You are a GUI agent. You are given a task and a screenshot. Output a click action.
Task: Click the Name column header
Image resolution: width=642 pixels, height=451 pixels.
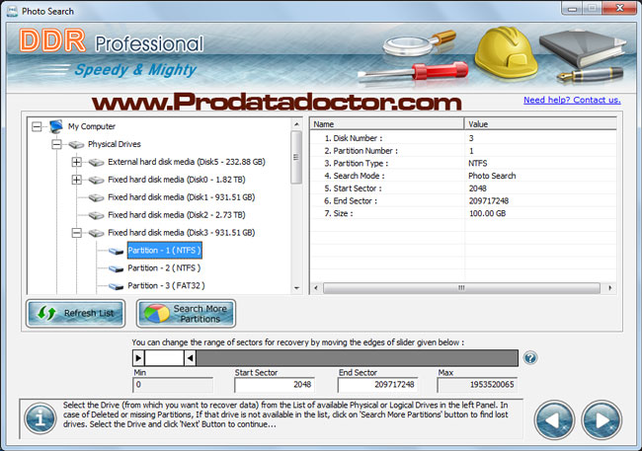tap(387, 124)
